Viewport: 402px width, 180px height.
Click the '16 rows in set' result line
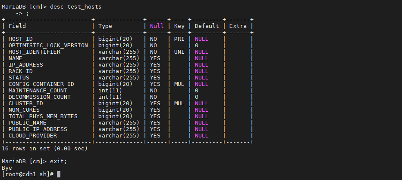coord(44,148)
